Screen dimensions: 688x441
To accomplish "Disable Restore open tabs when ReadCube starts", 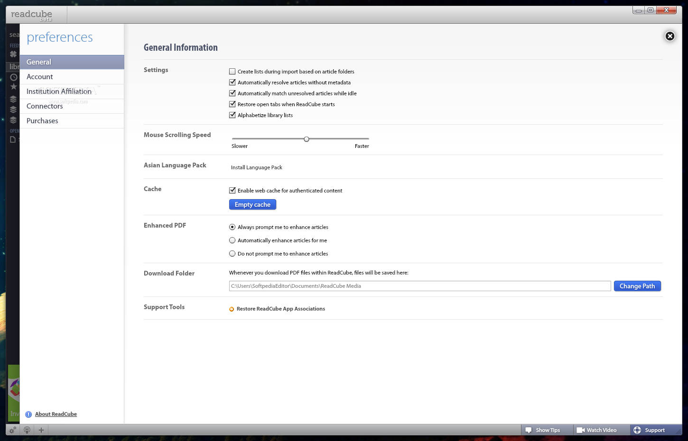I will click(232, 104).
